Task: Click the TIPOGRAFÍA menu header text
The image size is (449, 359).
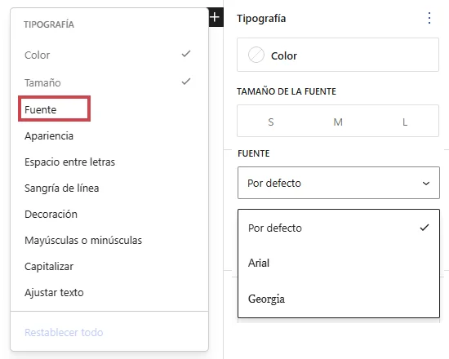Action: tap(49, 24)
